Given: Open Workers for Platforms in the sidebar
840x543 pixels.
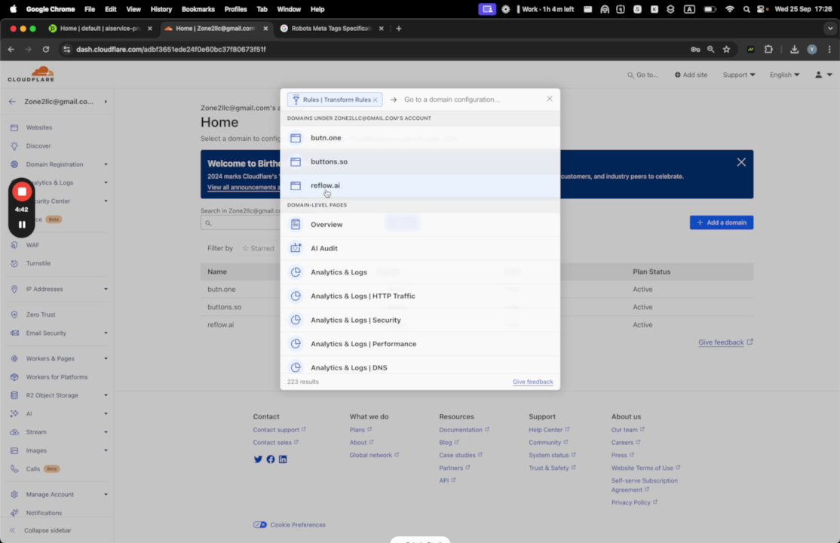Looking at the screenshot, I should [x=57, y=377].
